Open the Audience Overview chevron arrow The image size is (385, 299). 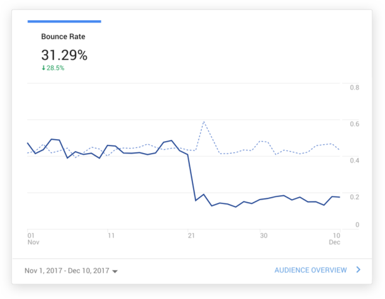pos(358,270)
